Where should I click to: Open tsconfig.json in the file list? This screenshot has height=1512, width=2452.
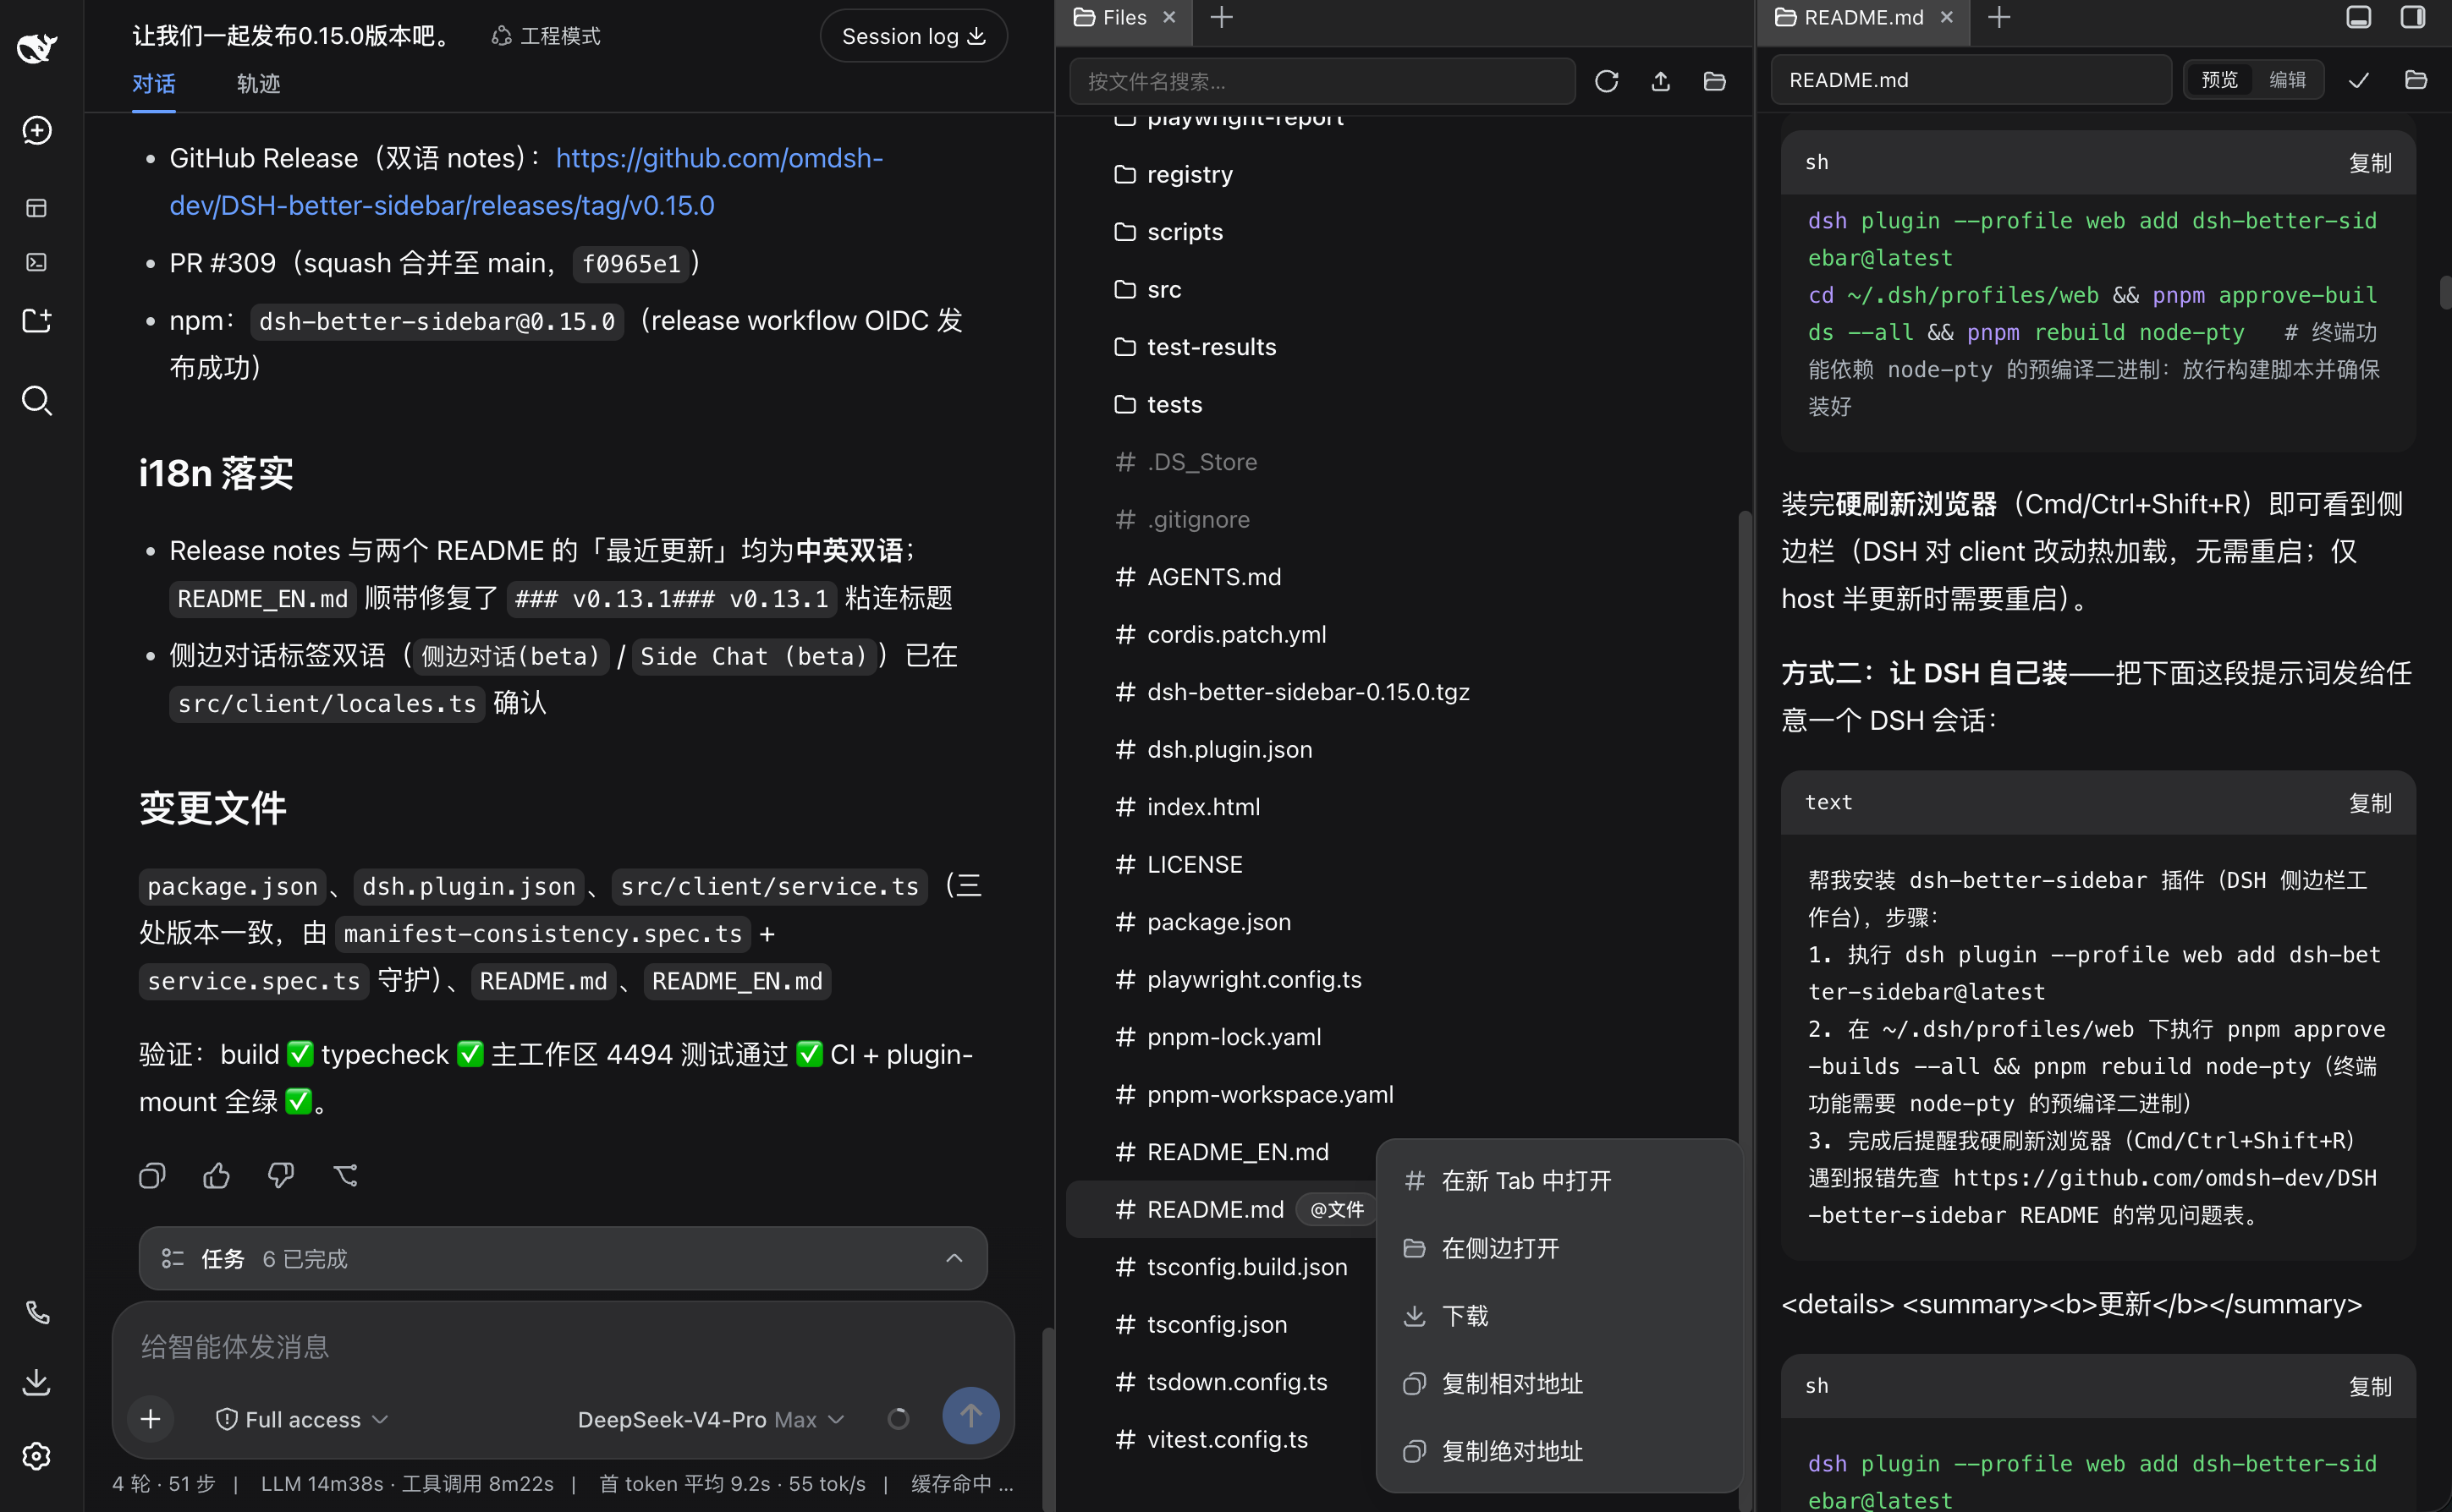click(1217, 1324)
